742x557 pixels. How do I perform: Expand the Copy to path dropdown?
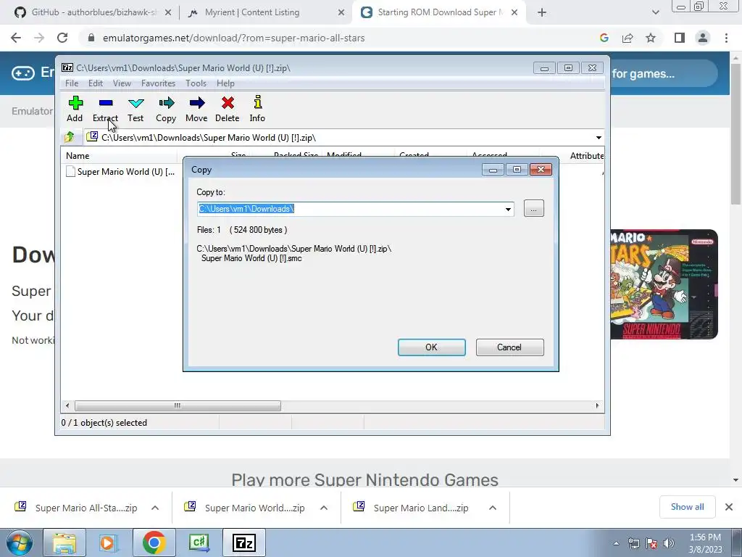point(508,209)
